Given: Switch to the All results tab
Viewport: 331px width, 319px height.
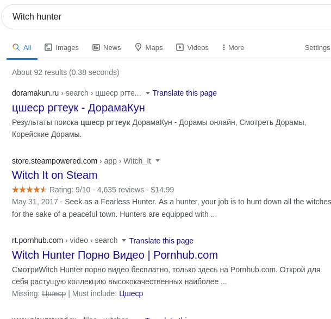Looking at the screenshot, I should (22, 47).
